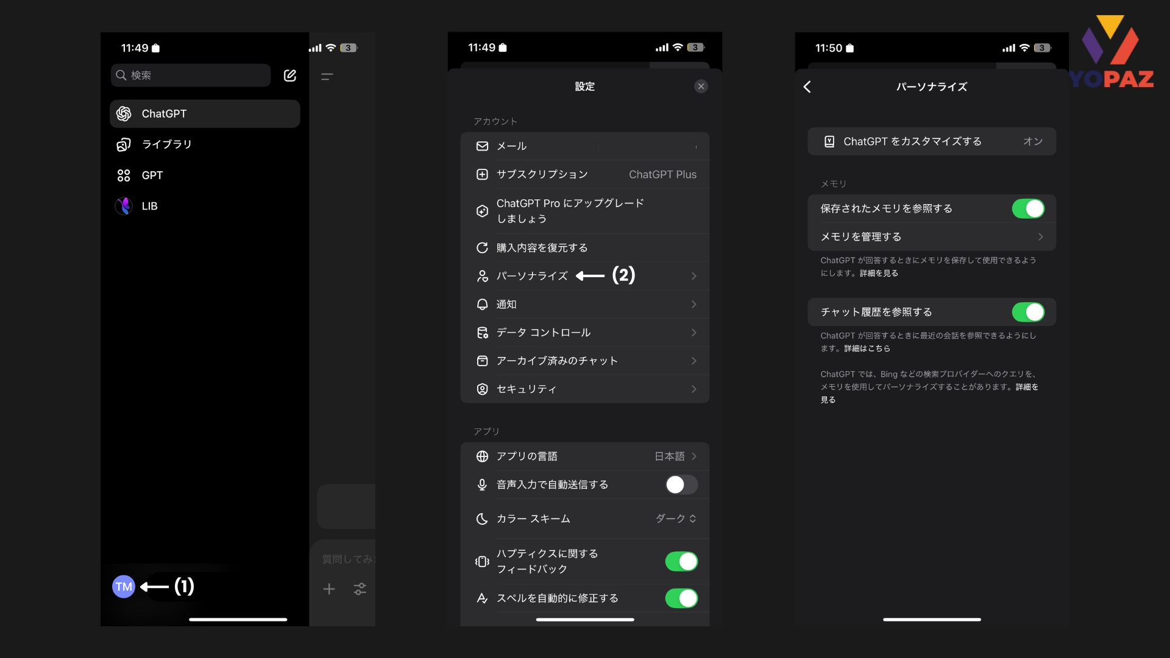This screenshot has width=1170, height=658.
Task: Click 購入内容を復元する
Action: pyautogui.click(x=585, y=248)
